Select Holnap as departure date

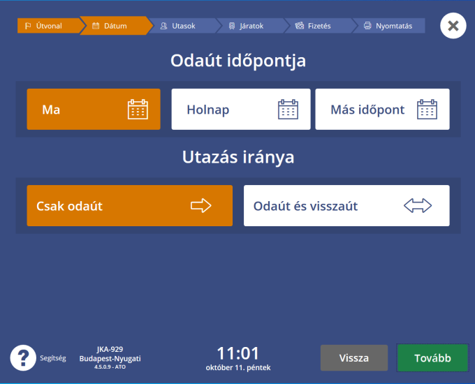point(240,110)
